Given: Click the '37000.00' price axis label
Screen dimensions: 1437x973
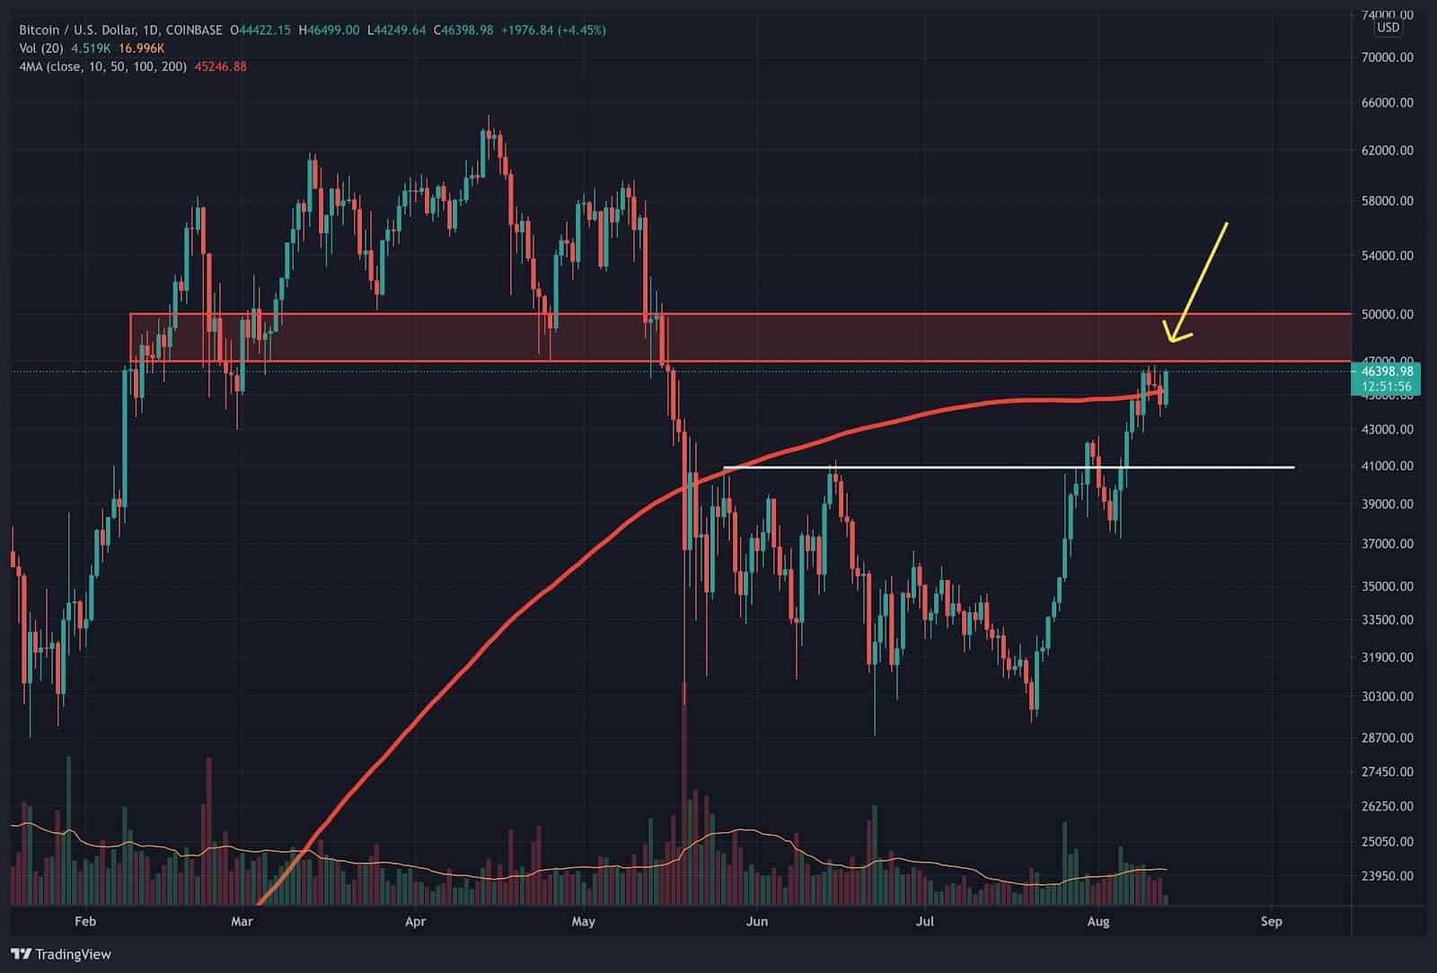Looking at the screenshot, I should pos(1387,544).
